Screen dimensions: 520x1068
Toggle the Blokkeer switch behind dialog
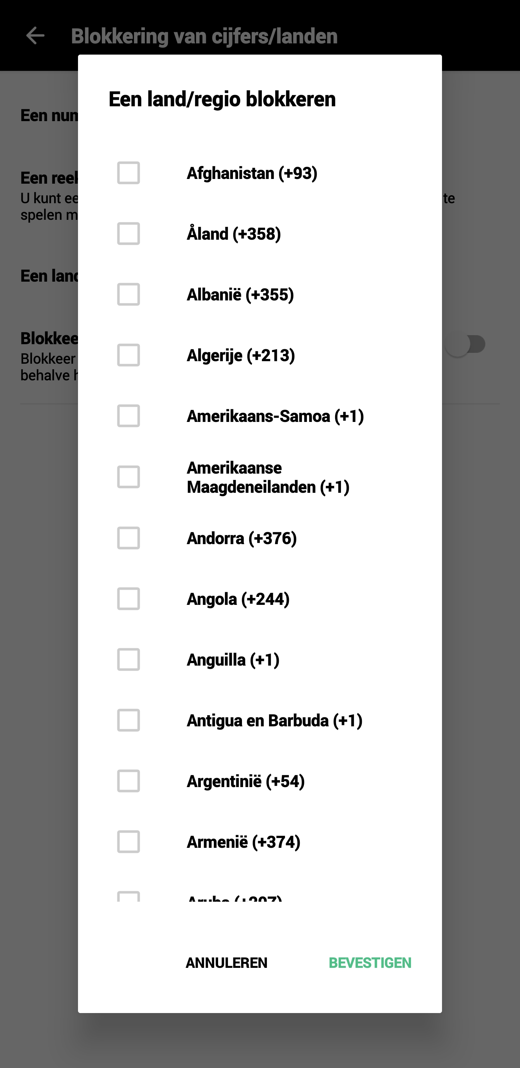tap(465, 345)
